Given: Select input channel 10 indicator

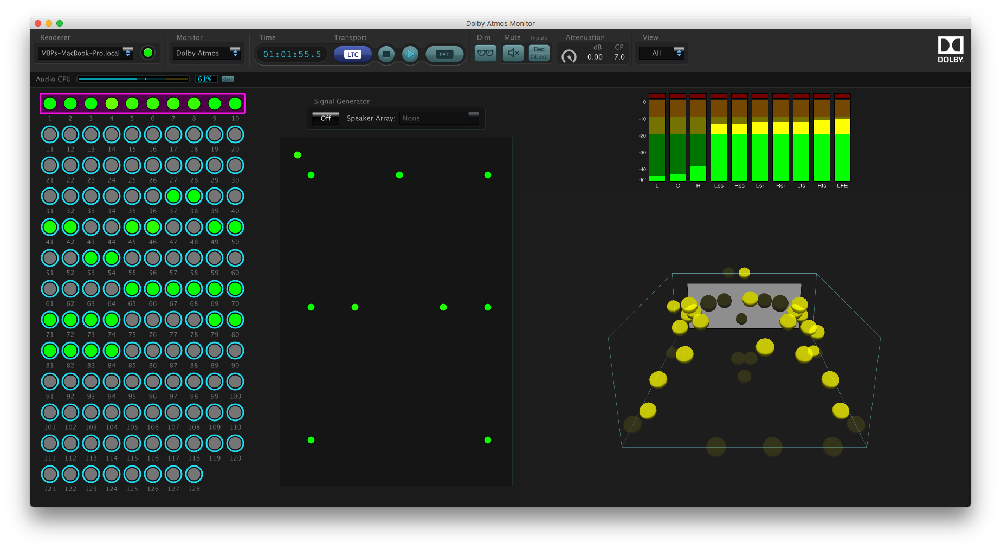Looking at the screenshot, I should [x=235, y=103].
